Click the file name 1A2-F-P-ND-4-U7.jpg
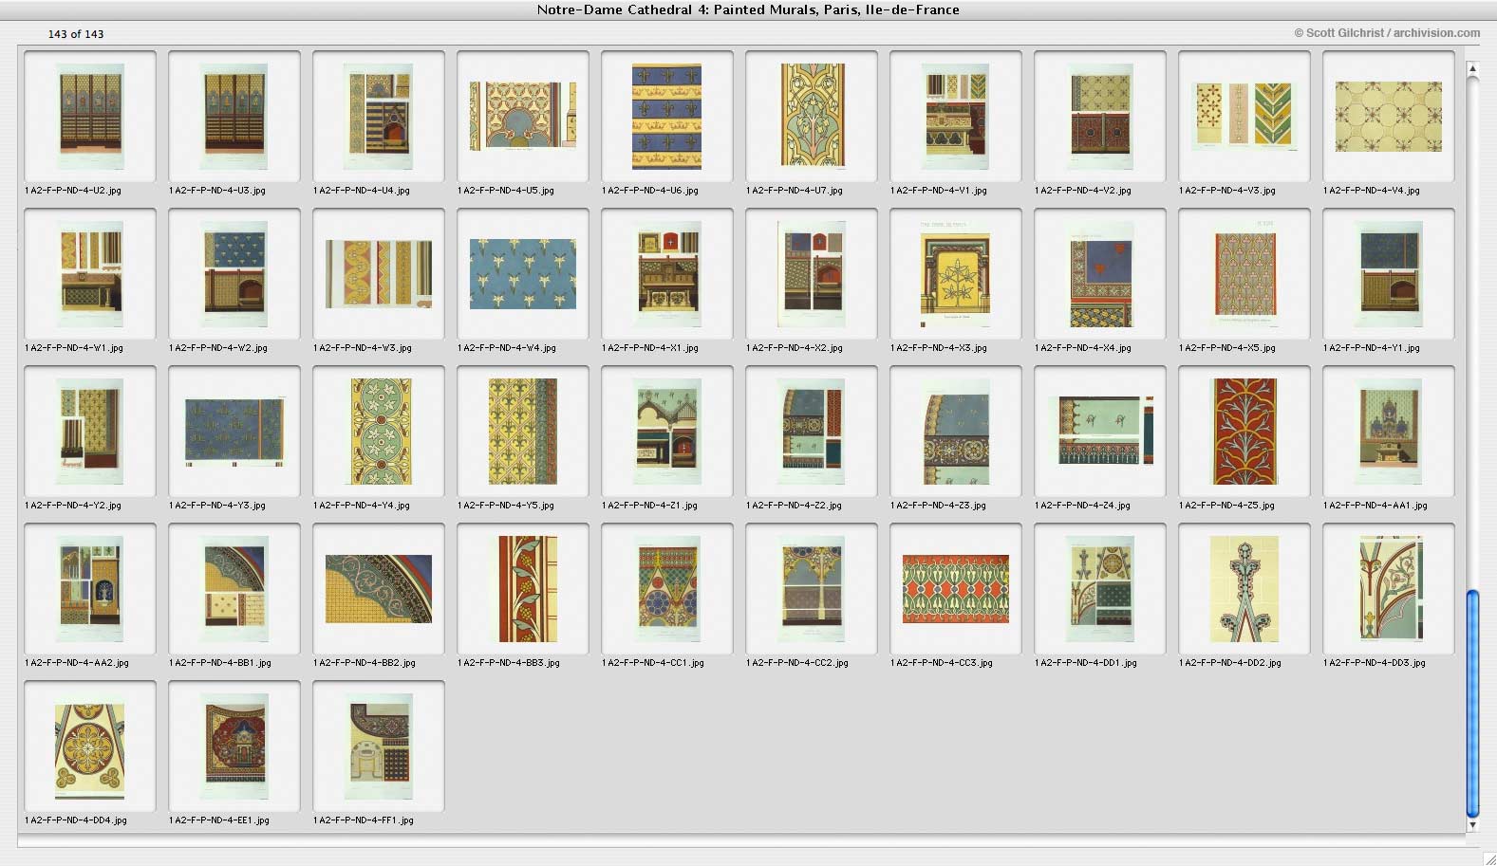 [795, 191]
